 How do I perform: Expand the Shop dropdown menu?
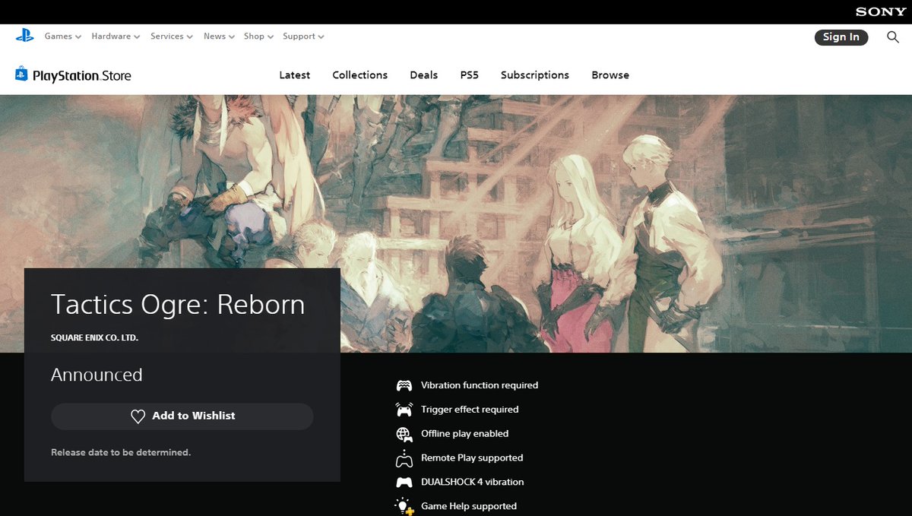[258, 36]
